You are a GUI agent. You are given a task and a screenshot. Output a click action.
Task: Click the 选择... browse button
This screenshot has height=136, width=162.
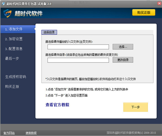coord(123,47)
